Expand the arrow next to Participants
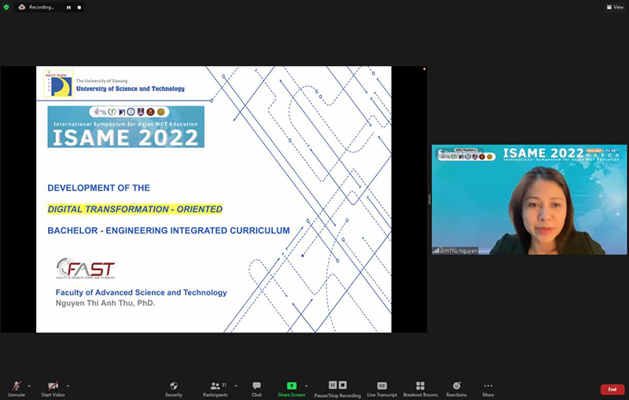This screenshot has height=400, width=629. [x=236, y=386]
